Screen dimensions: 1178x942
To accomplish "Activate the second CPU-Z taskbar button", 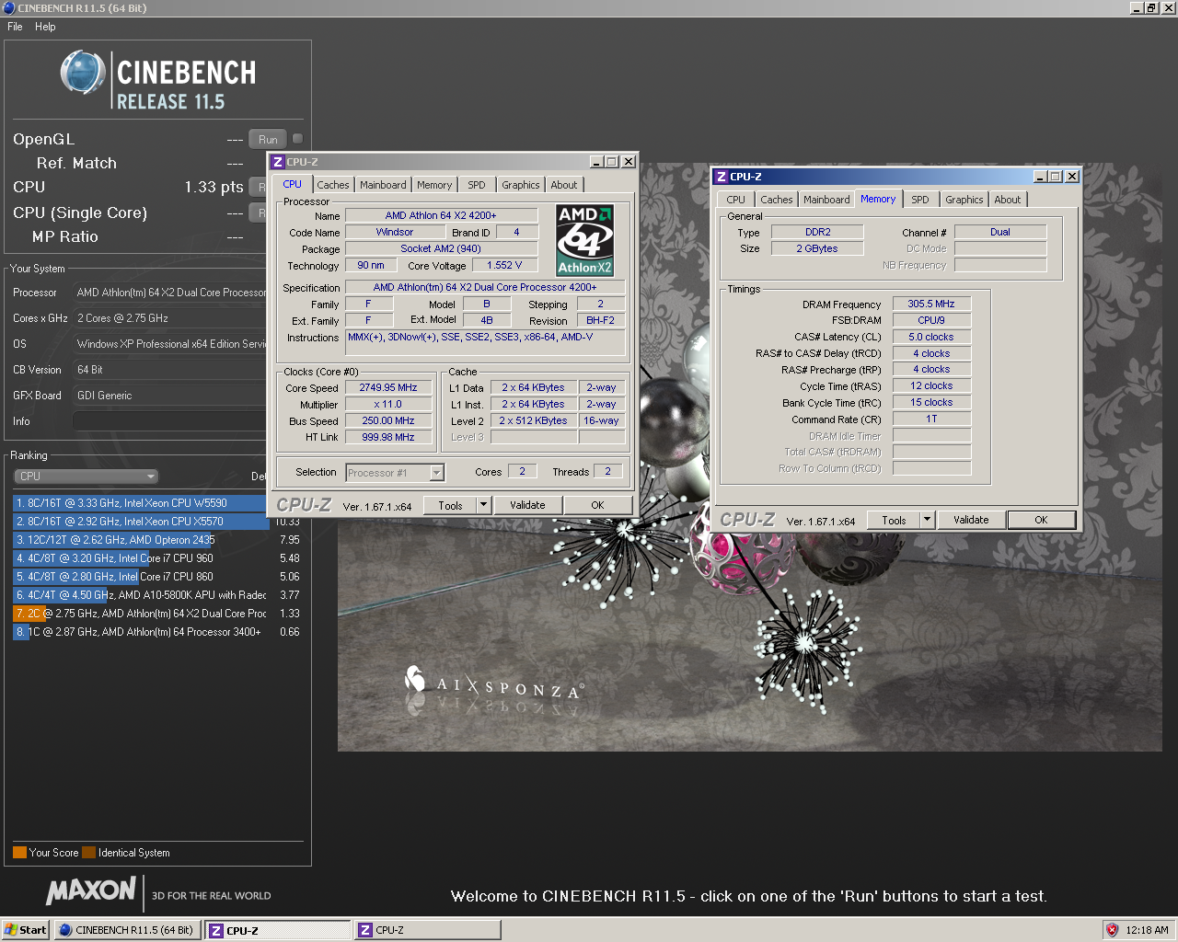I will [428, 930].
